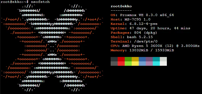Click the lime green block, bottom row
Viewport: 202px width, 94px height.
(x=128, y=63)
